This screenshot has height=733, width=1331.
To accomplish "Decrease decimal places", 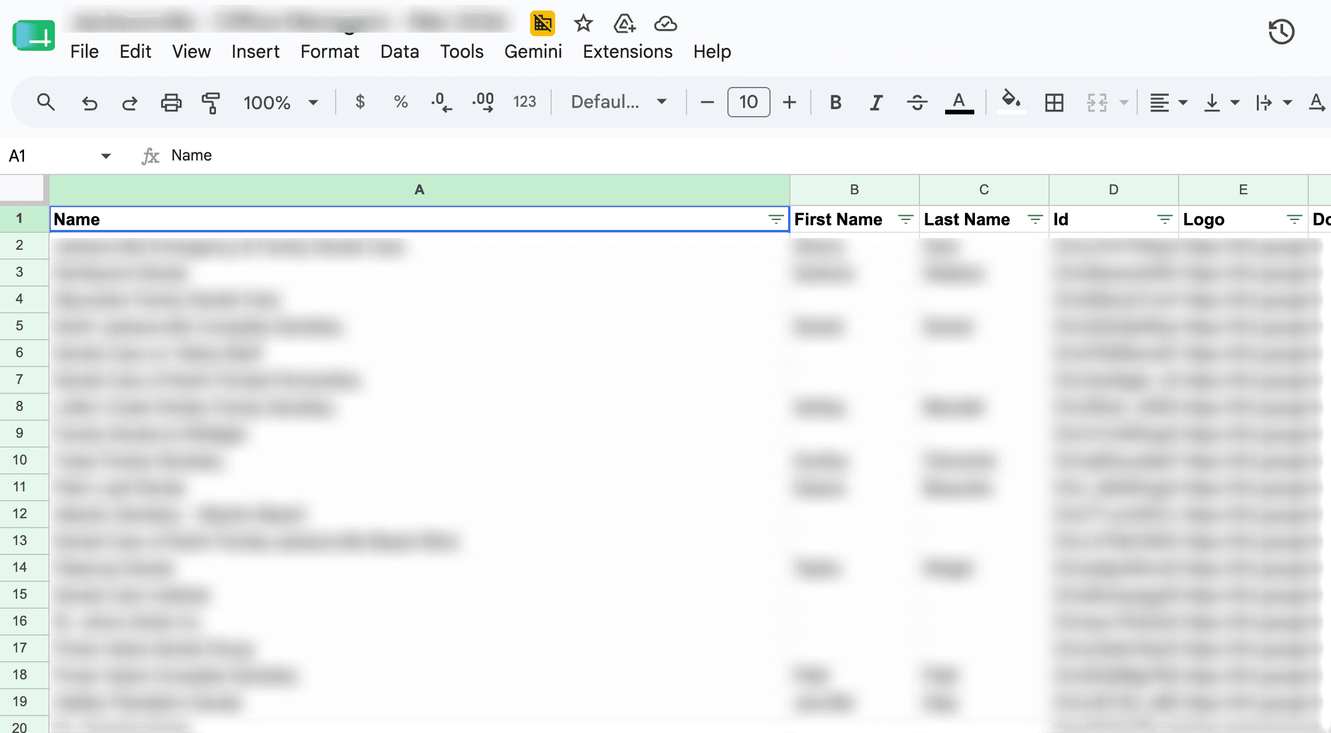I will pyautogui.click(x=441, y=102).
